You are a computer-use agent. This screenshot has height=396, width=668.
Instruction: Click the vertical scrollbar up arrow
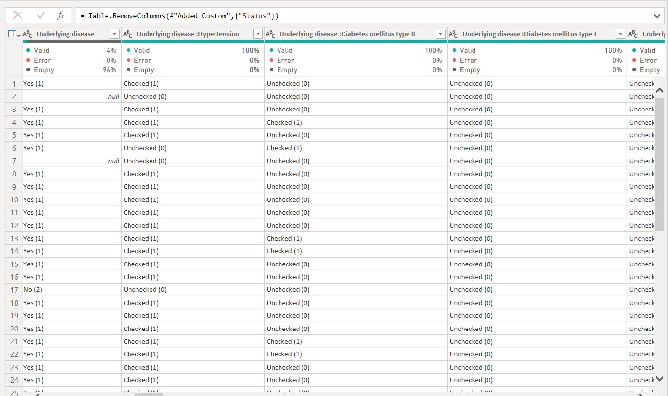[x=659, y=91]
